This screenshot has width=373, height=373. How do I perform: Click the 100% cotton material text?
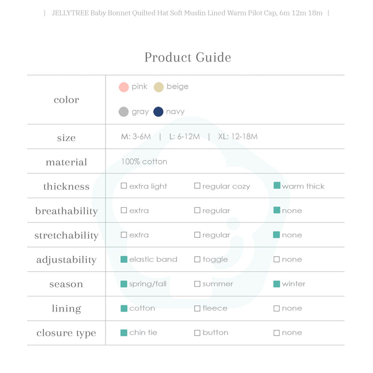(x=144, y=162)
